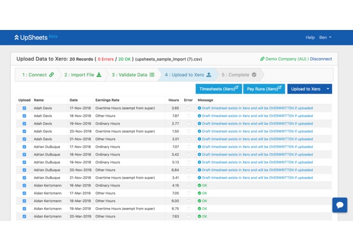Click info icon on Adrian DuBuque 18-Nov-2018 message
The height and width of the screenshot is (251, 353).
click(199, 154)
